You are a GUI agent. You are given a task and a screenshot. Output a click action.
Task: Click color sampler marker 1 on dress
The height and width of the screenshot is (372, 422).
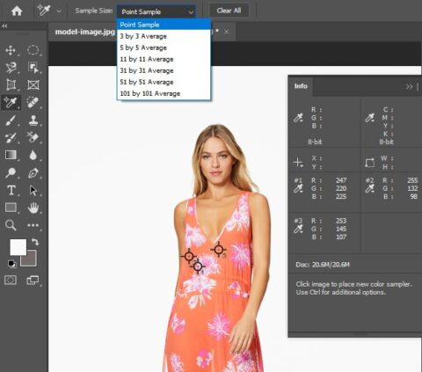(x=198, y=266)
